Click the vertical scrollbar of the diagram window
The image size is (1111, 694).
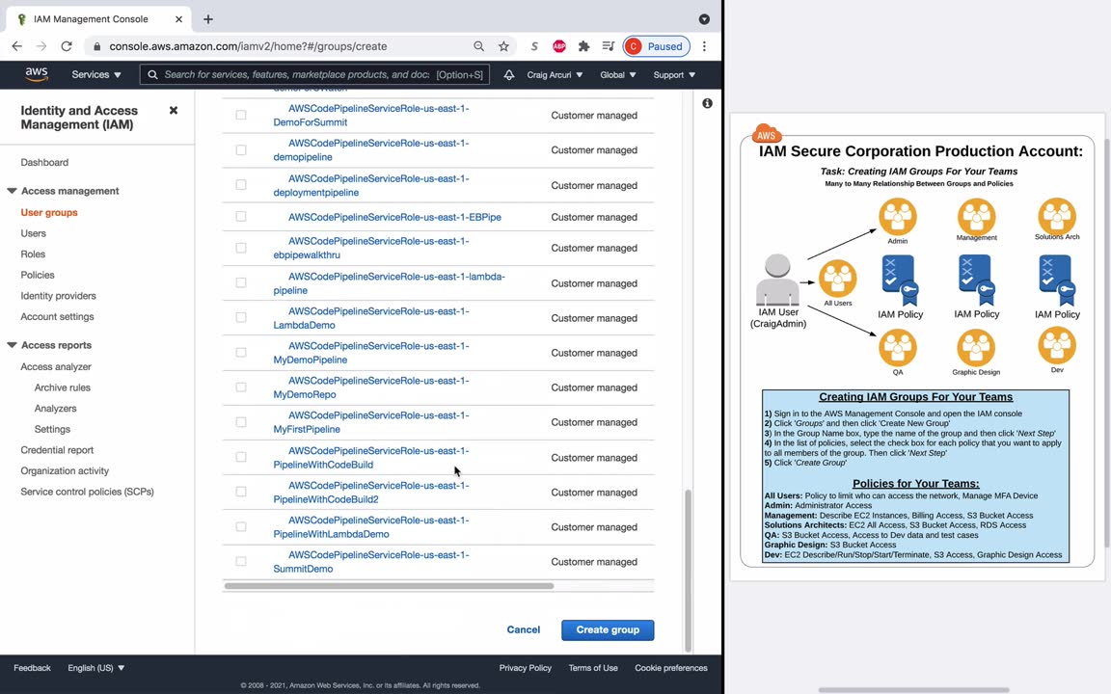[x=1107, y=343]
